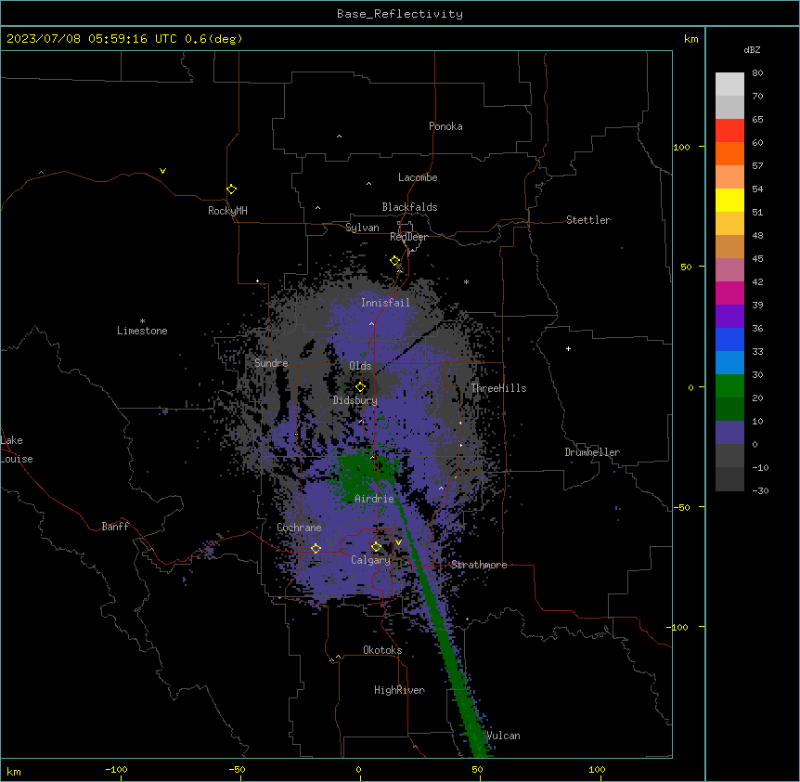Click the magenta 42 dBZ legend swatch
800x782 pixels.
729,293
